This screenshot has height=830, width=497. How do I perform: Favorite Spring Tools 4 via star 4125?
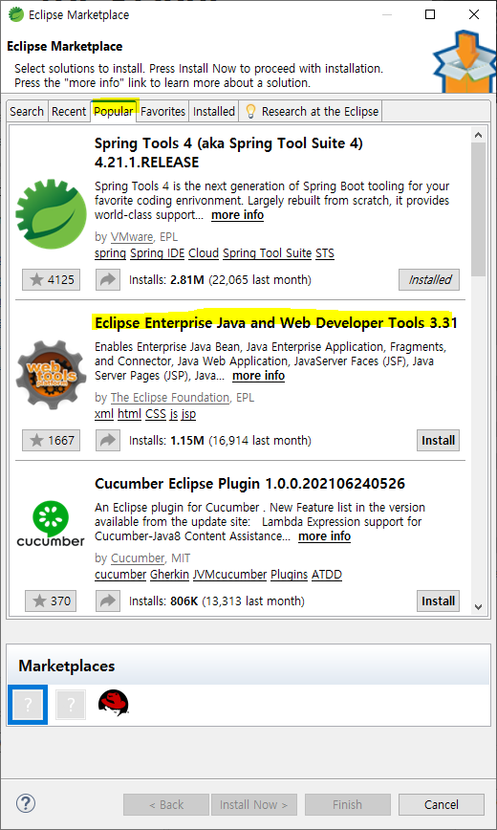(x=51, y=279)
